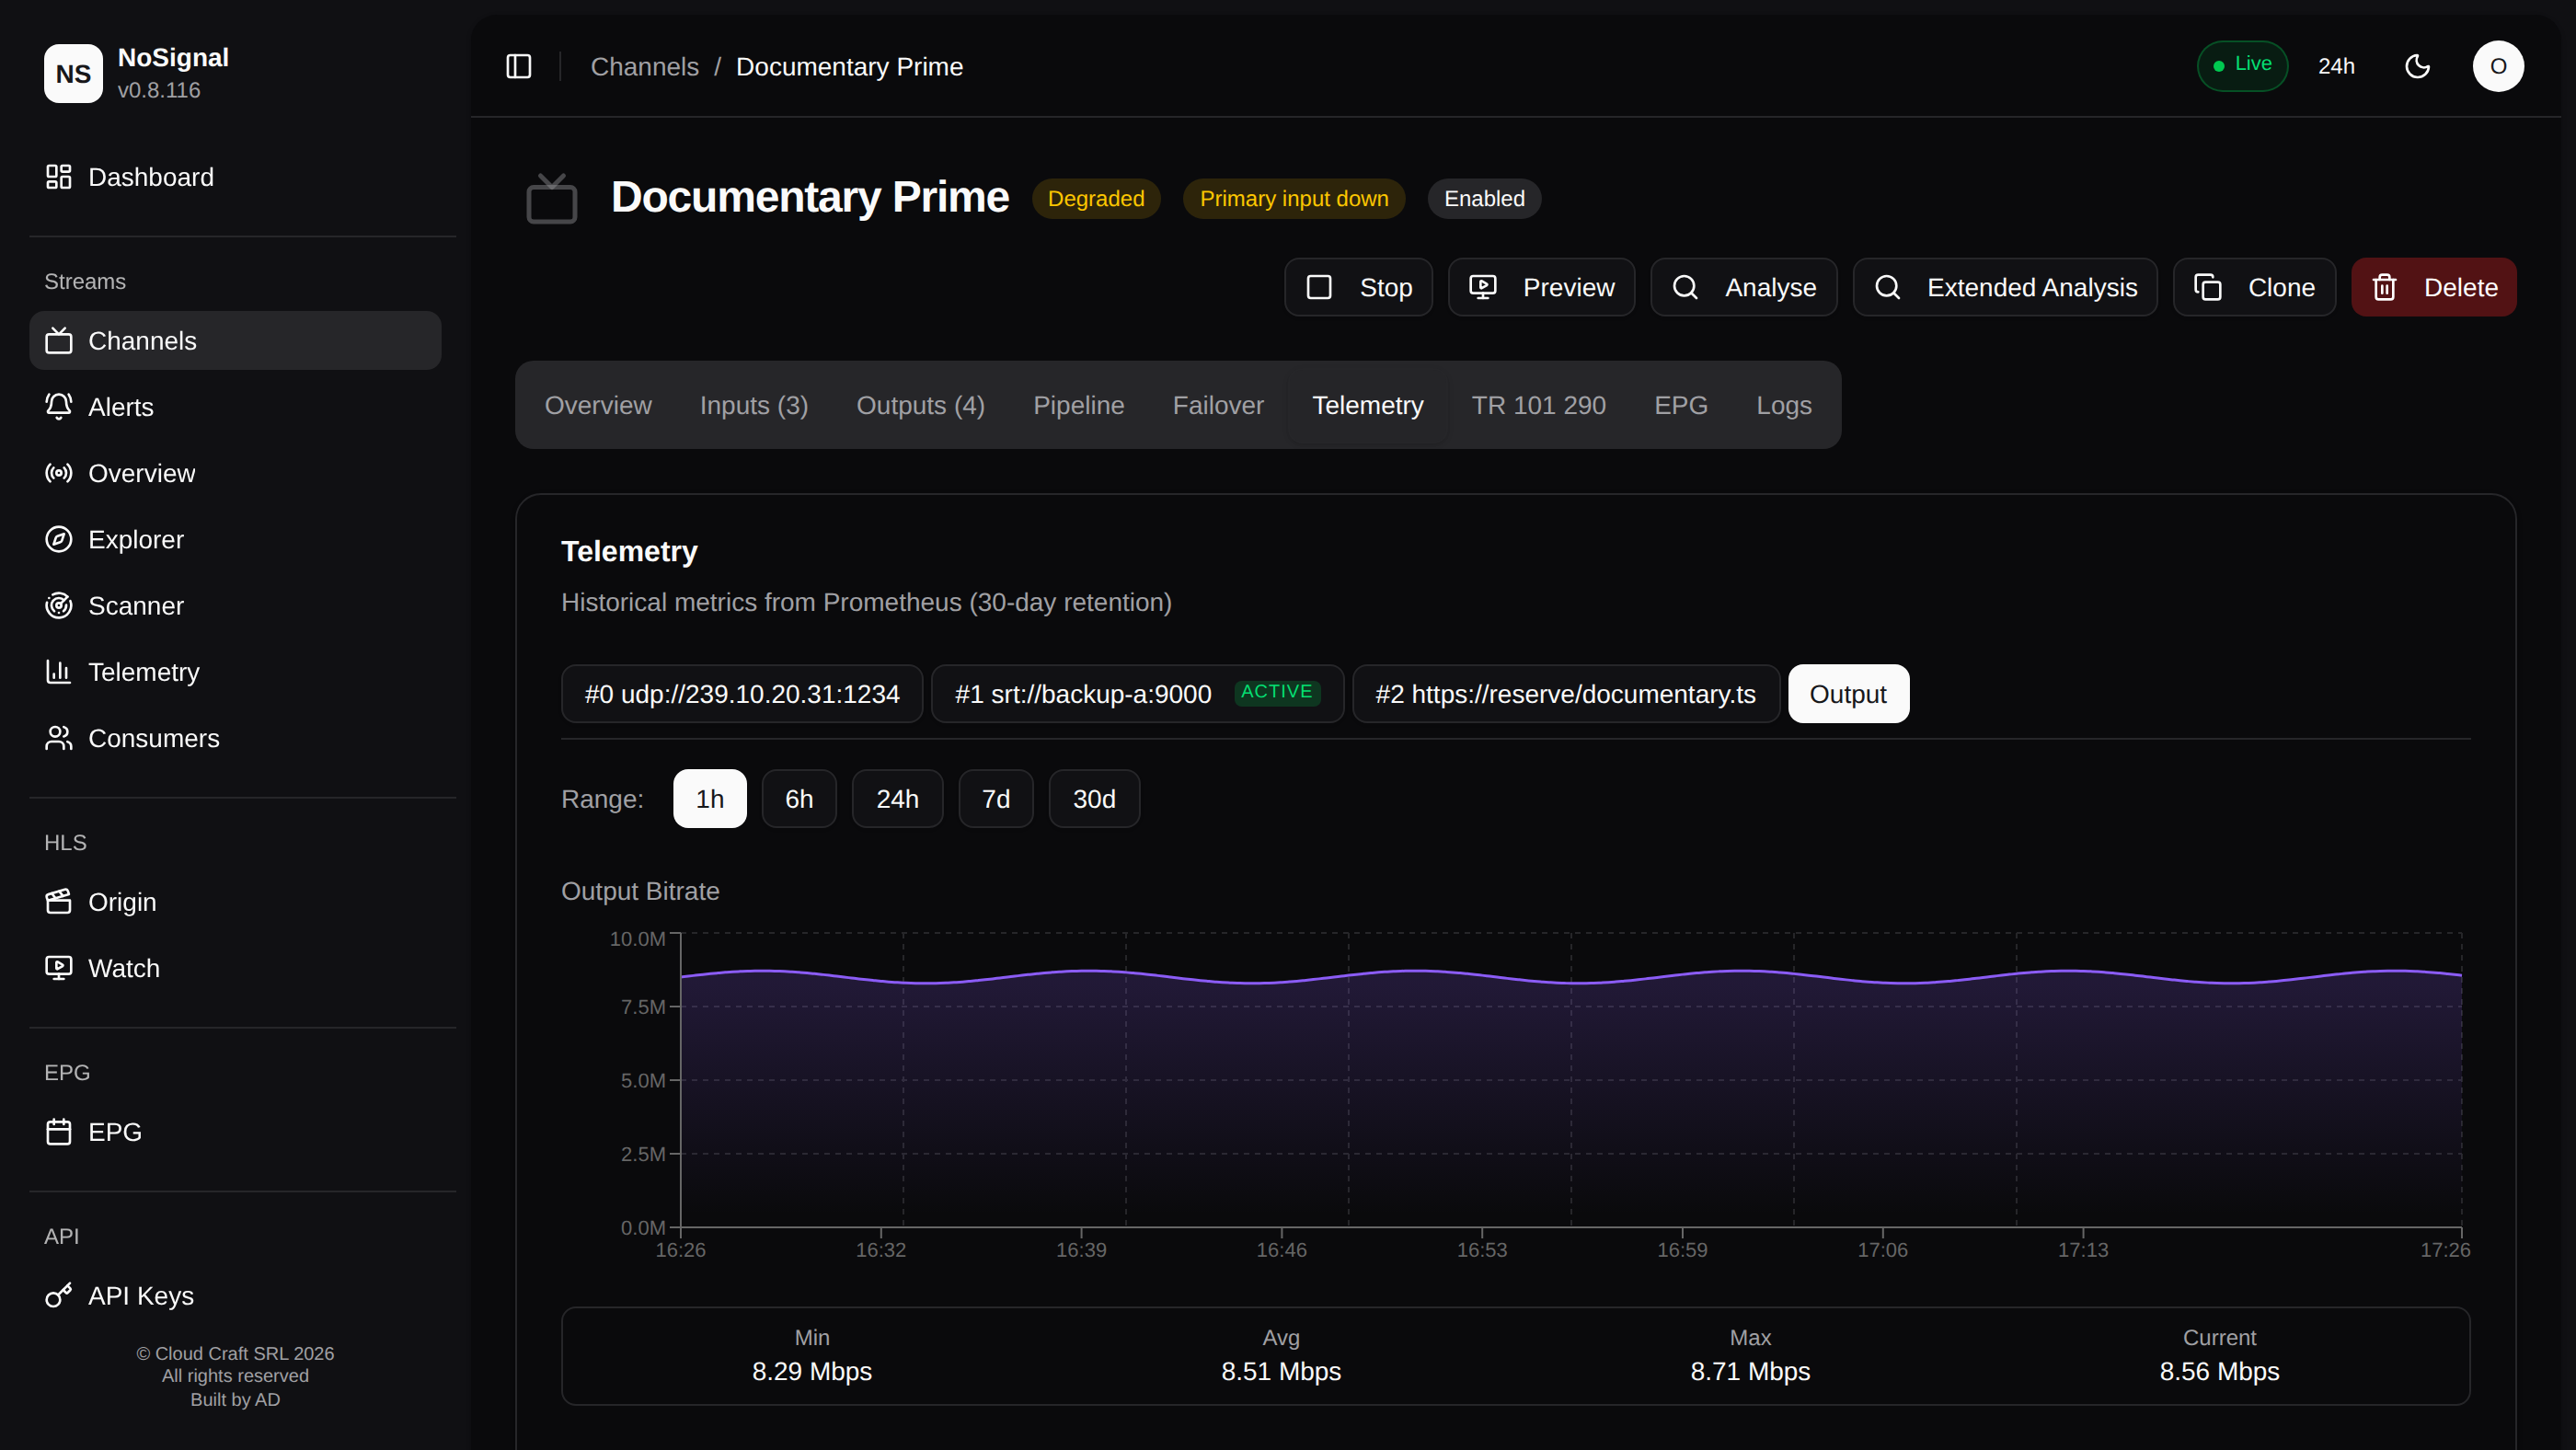Click the 16:53 time marker on chart

tap(1482, 1250)
